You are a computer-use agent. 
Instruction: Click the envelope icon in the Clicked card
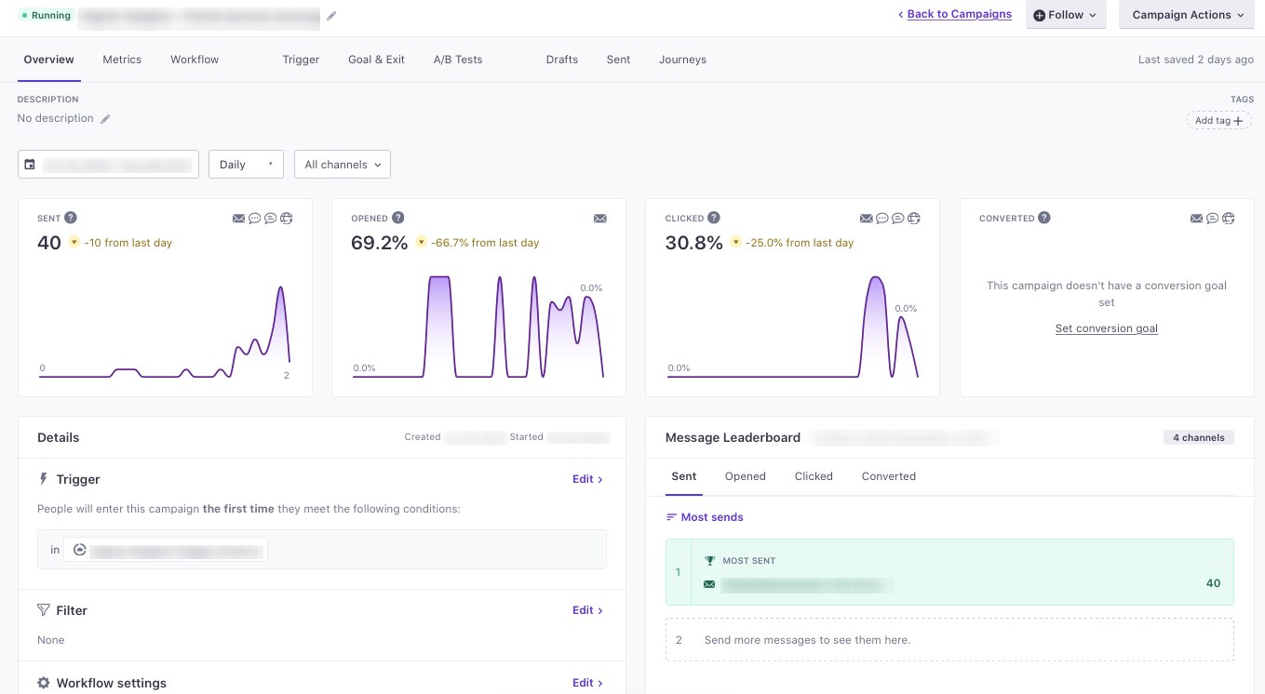click(x=866, y=219)
